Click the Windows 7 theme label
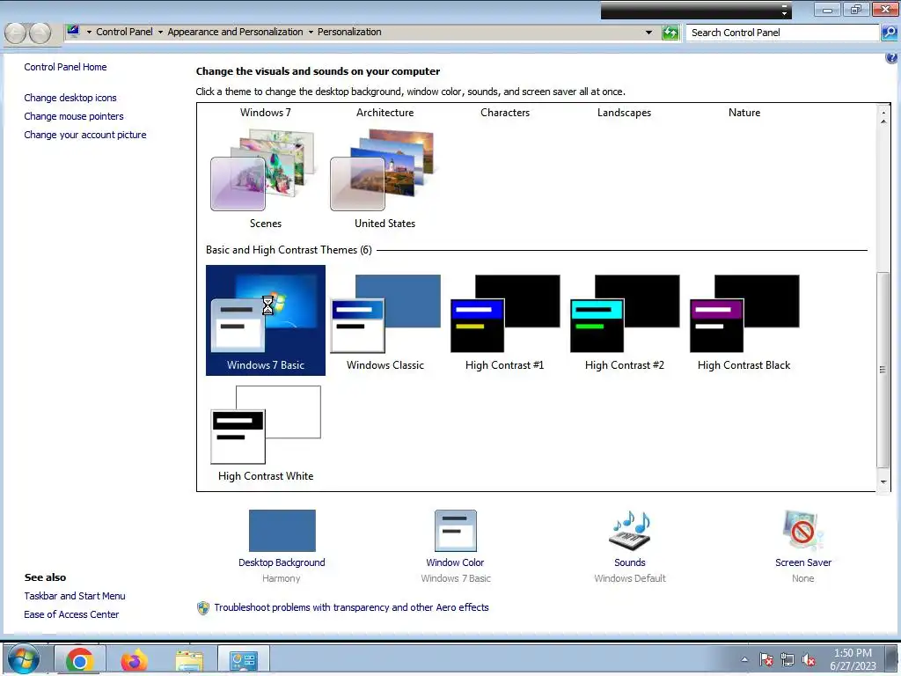Image resolution: width=901 pixels, height=676 pixels. tap(266, 113)
